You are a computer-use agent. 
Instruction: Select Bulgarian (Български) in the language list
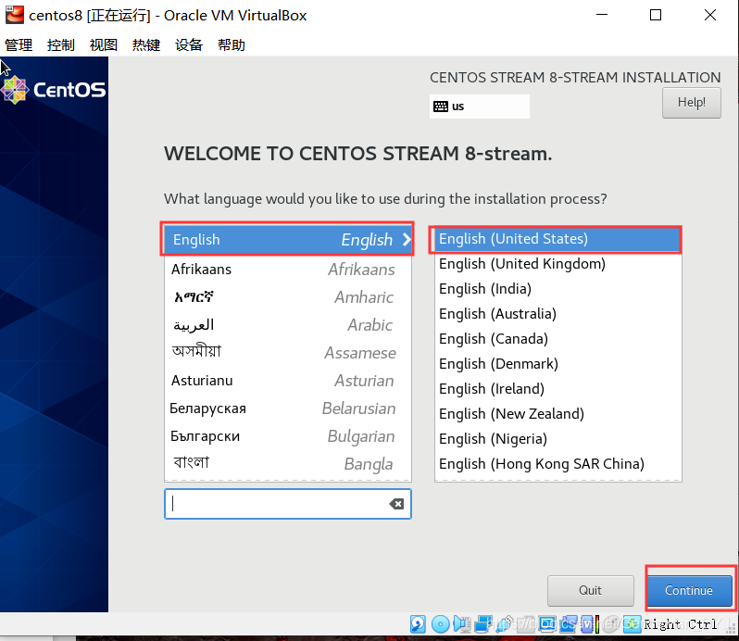click(x=287, y=436)
